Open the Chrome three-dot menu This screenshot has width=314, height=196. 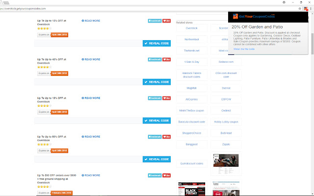coord(311,9)
